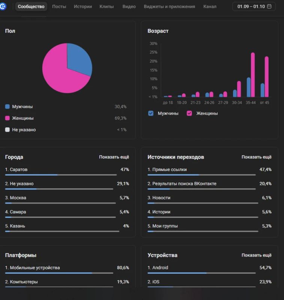Click the Мои группы source row
This screenshot has width=284, height=300.
click(x=210, y=228)
